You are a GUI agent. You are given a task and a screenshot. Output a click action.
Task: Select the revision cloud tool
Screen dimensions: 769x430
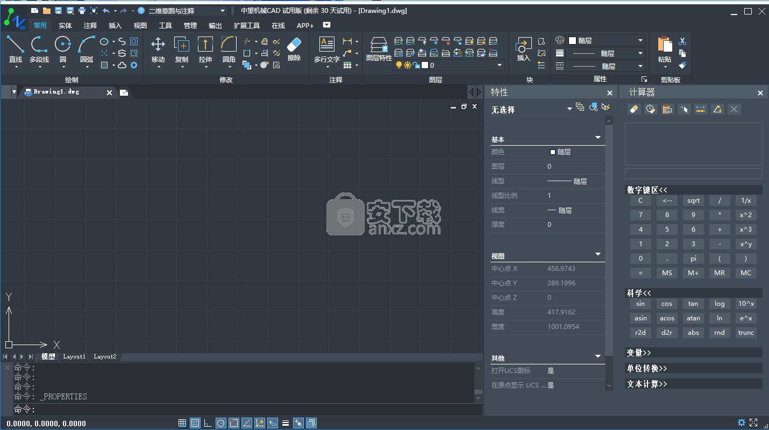122,65
